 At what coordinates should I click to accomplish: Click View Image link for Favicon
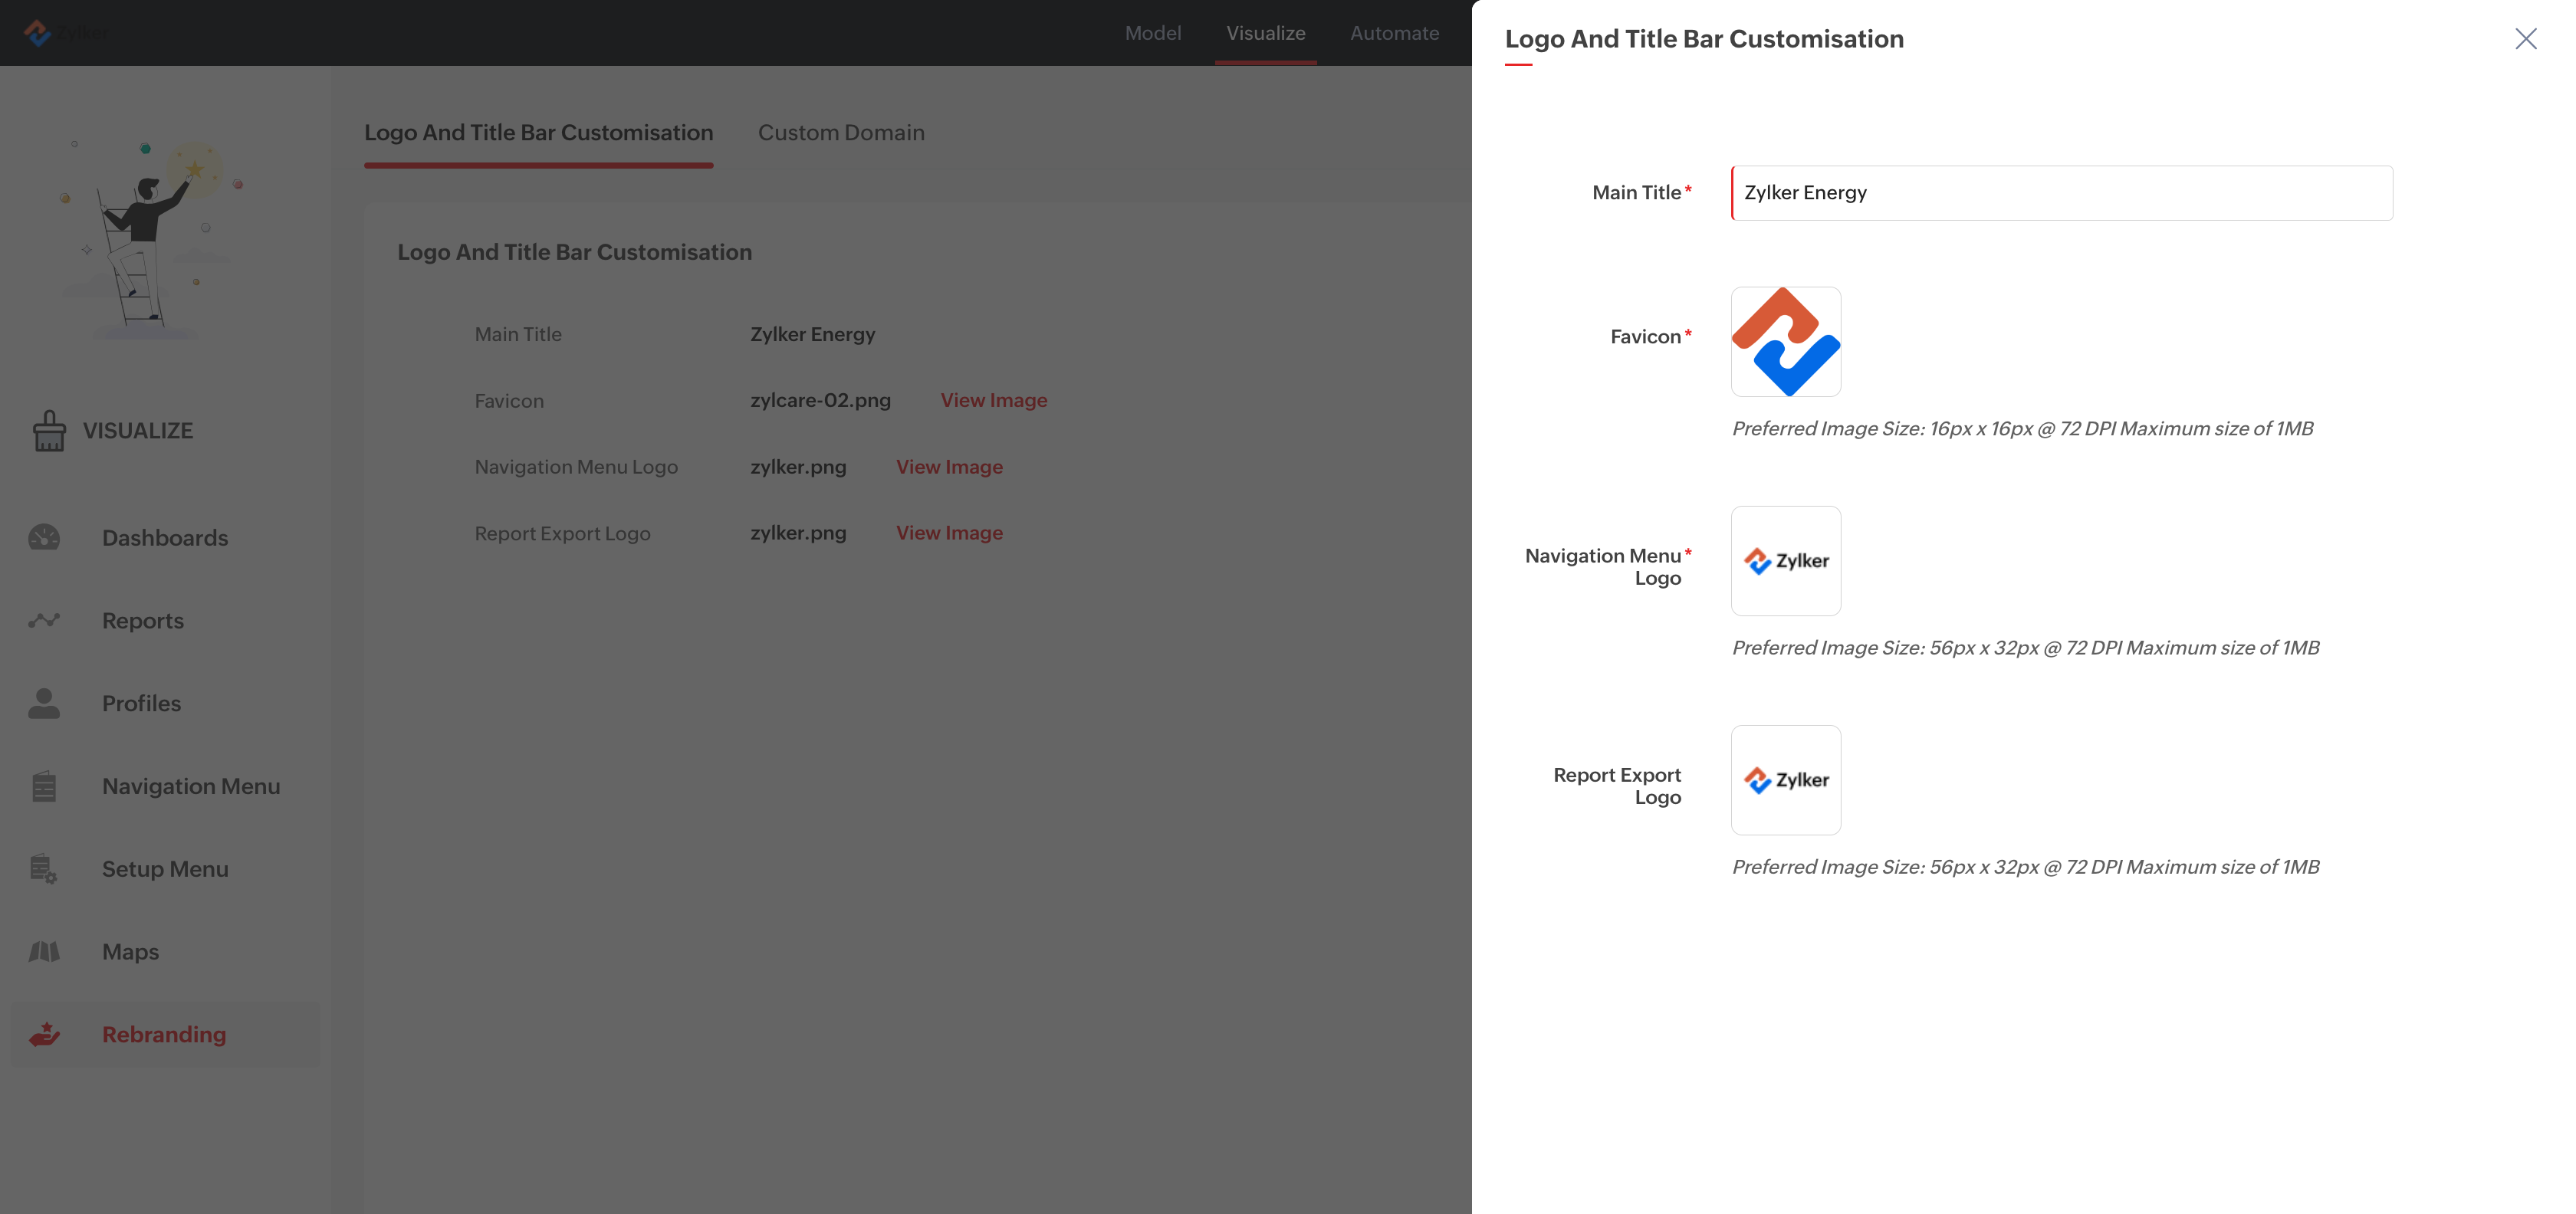[993, 400]
